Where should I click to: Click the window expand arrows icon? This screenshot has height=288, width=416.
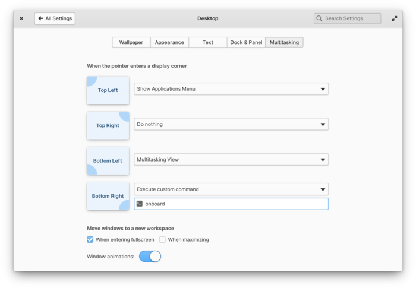[394, 18]
